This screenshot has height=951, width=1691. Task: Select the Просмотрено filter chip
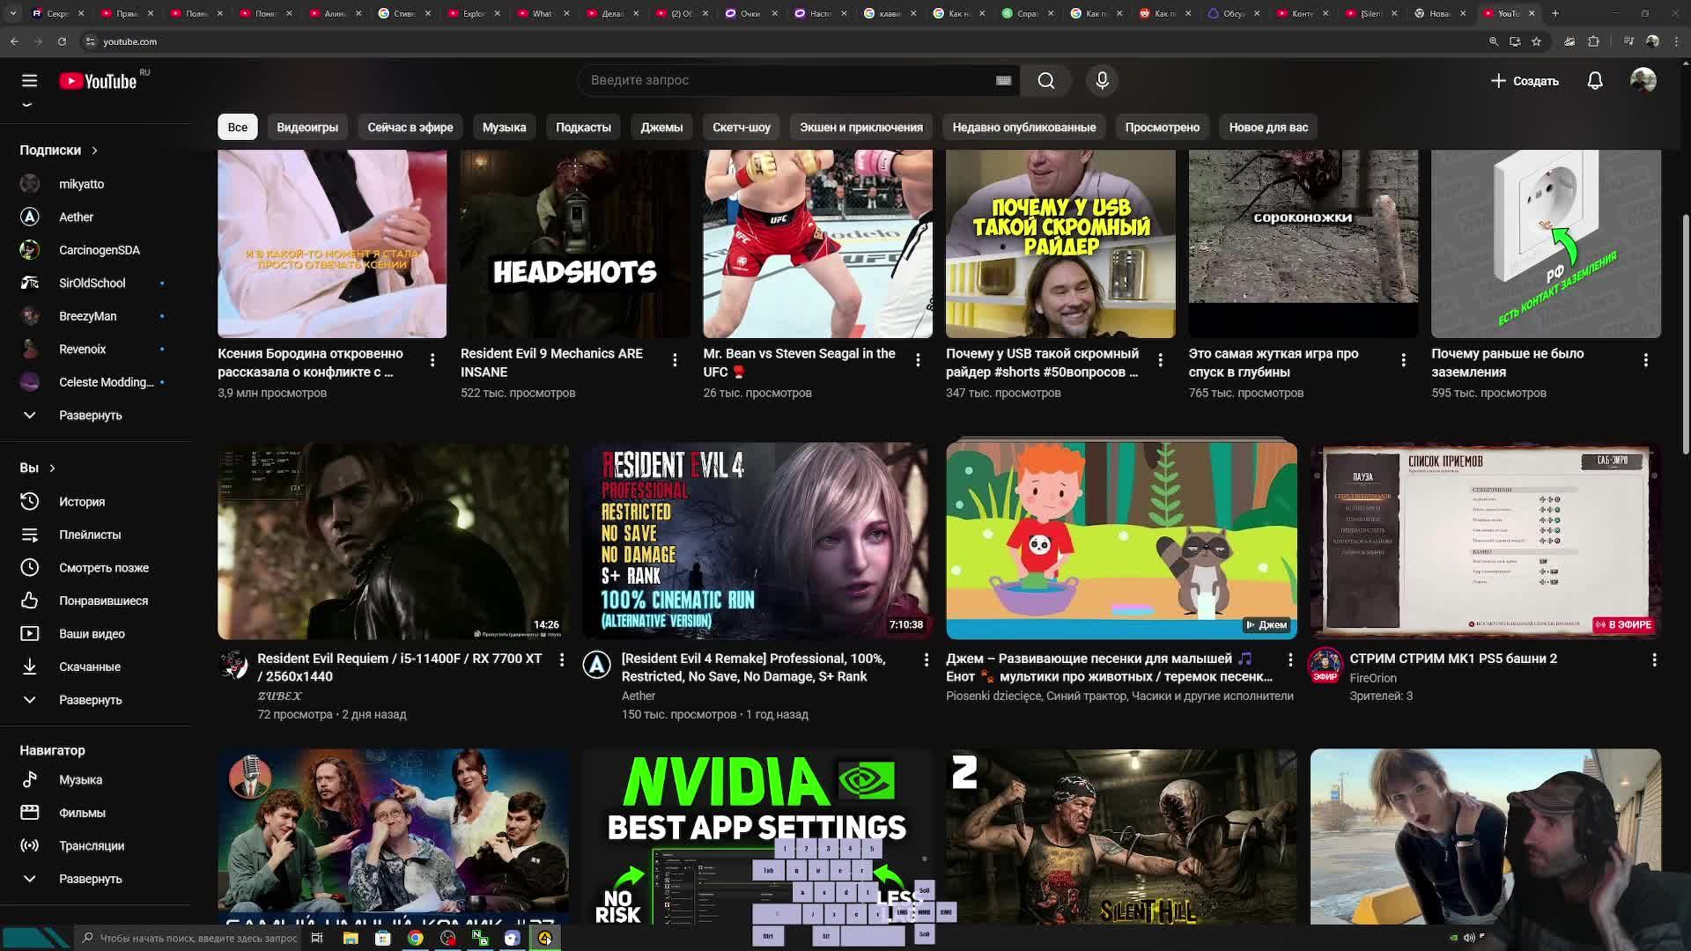coord(1162,128)
